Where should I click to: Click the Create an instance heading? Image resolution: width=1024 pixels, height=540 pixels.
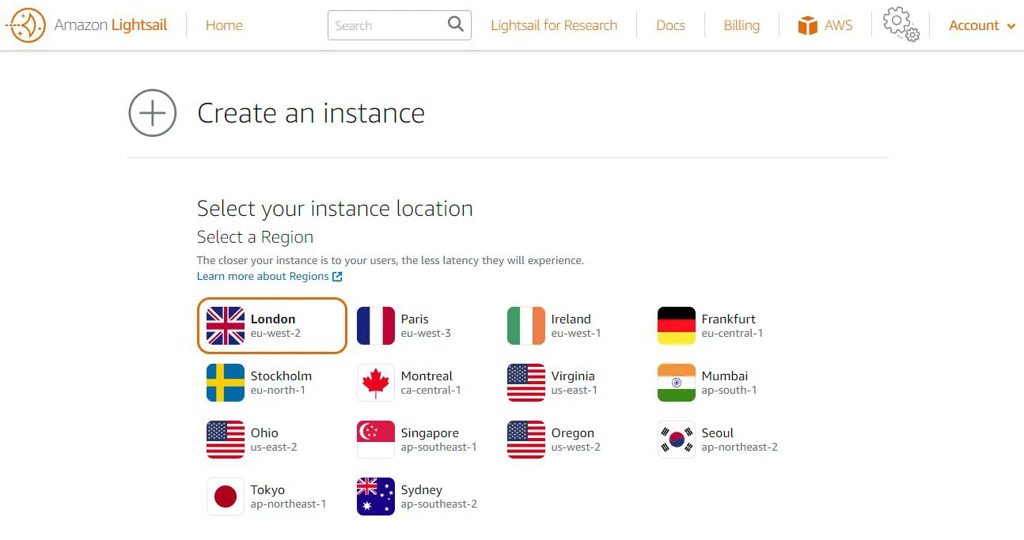311,113
